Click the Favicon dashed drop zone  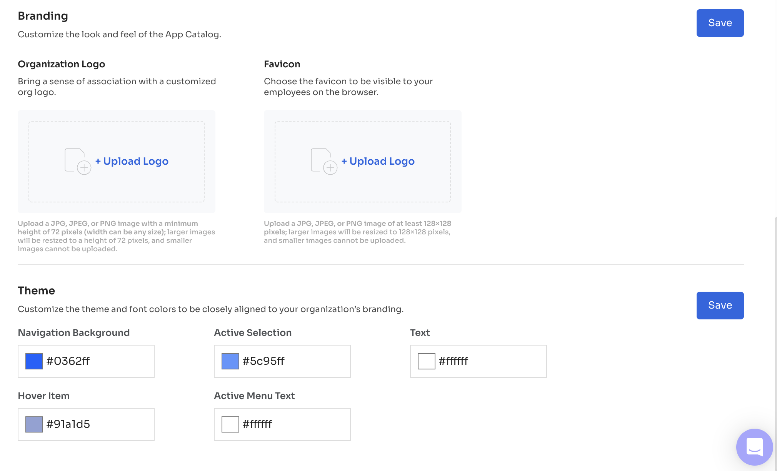tap(363, 162)
